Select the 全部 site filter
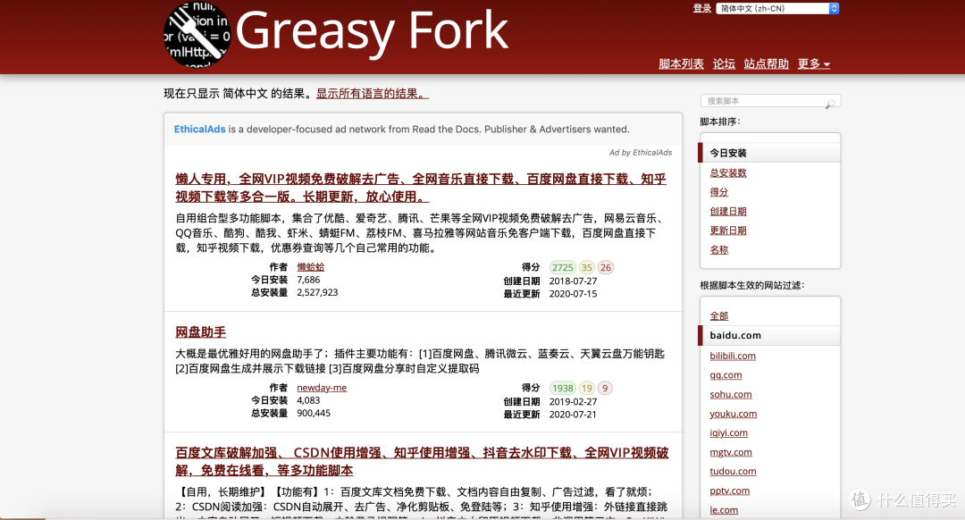Image resolution: width=965 pixels, height=520 pixels. pyautogui.click(x=718, y=315)
